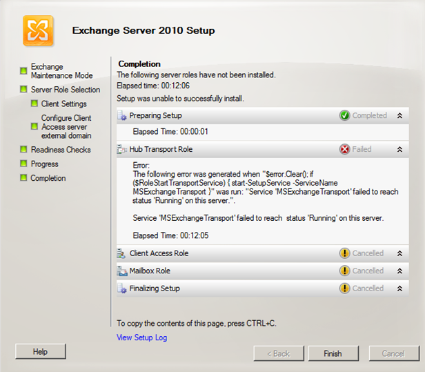This screenshot has width=425, height=372.
Task: Click green square beside Readiness Checks
Action: pos(23,149)
